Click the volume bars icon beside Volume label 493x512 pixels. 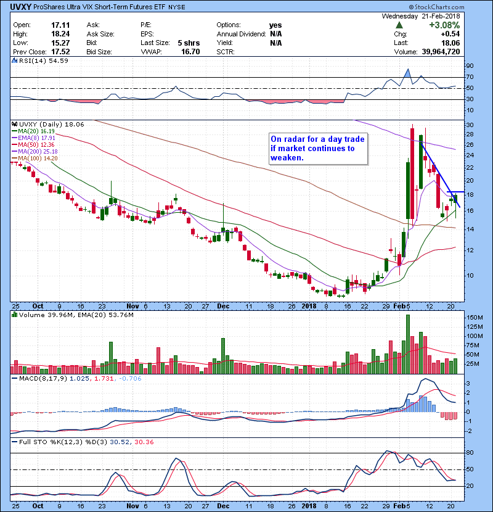pos(14,315)
